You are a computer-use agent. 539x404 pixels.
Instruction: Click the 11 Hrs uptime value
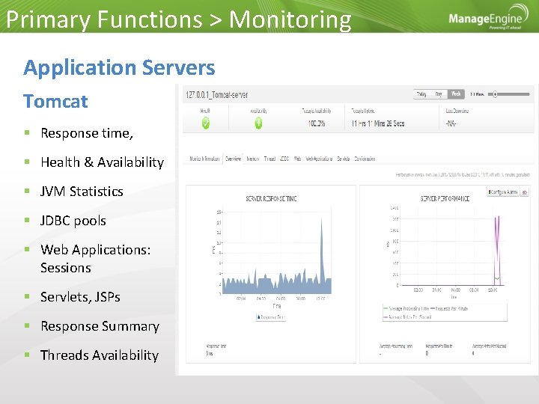pos(378,123)
